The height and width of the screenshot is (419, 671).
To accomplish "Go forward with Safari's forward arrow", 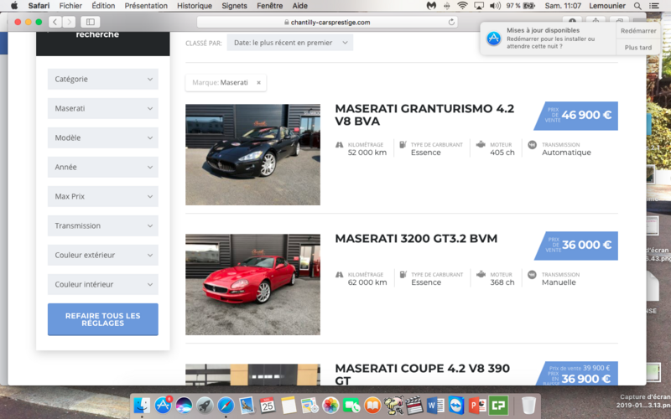I will coord(69,22).
